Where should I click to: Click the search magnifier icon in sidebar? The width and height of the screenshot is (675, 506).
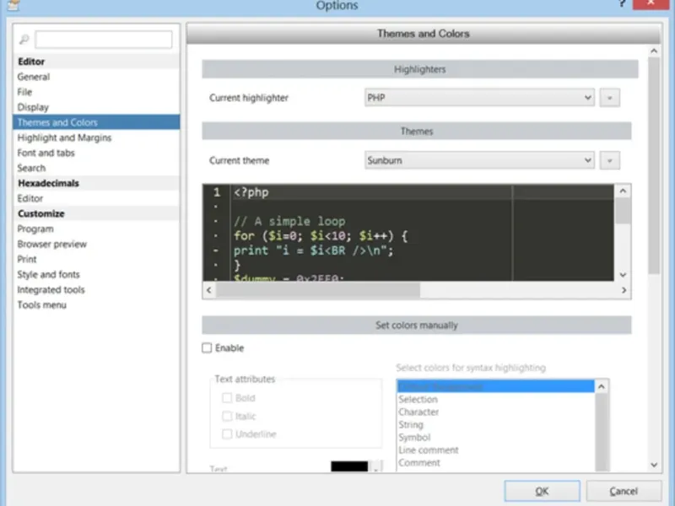pos(24,40)
